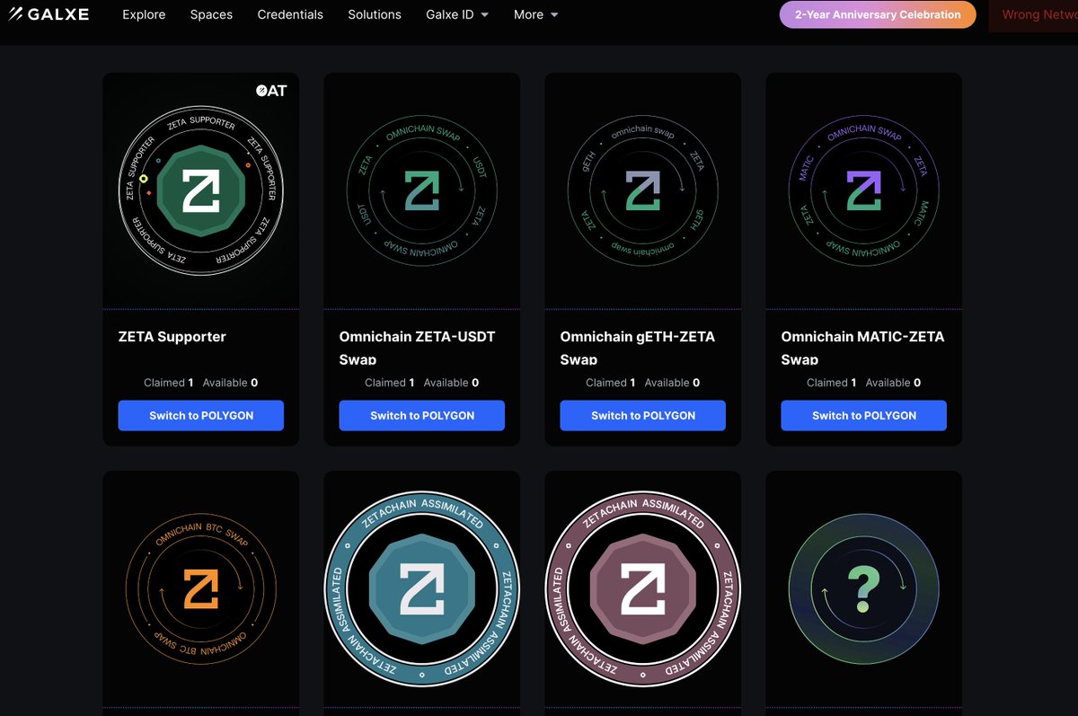The width and height of the screenshot is (1078, 716).
Task: Open the Spaces page
Action: [211, 14]
